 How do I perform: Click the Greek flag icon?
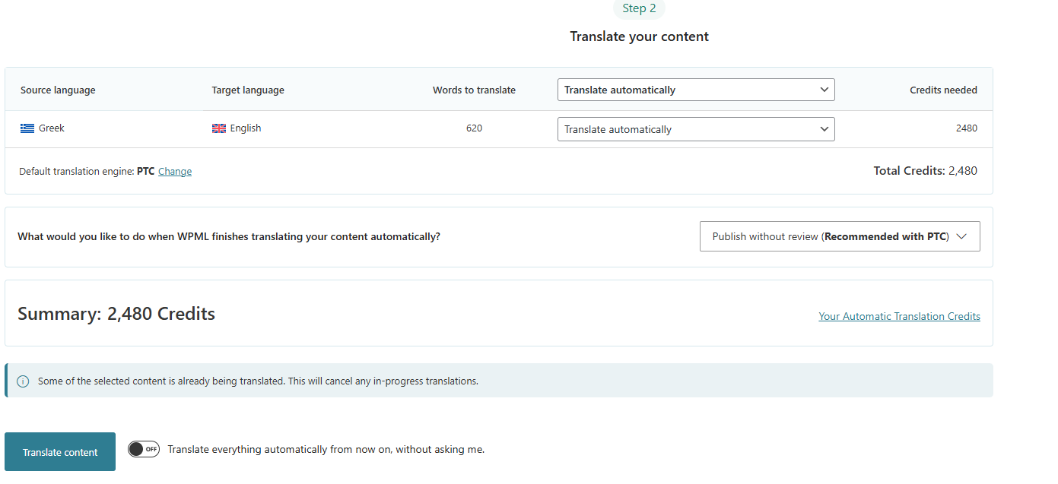click(27, 128)
